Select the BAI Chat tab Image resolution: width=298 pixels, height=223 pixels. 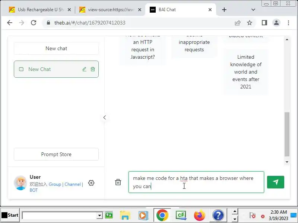181,10
